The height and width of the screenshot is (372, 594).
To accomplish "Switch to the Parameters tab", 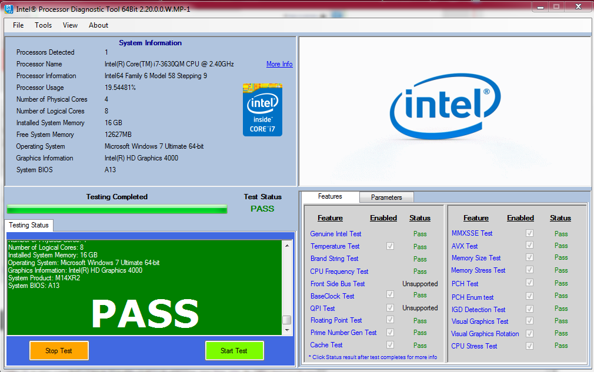I will (386, 197).
